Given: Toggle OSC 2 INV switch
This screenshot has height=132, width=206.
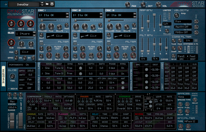Looking at the screenshot, I should pos(75,44).
